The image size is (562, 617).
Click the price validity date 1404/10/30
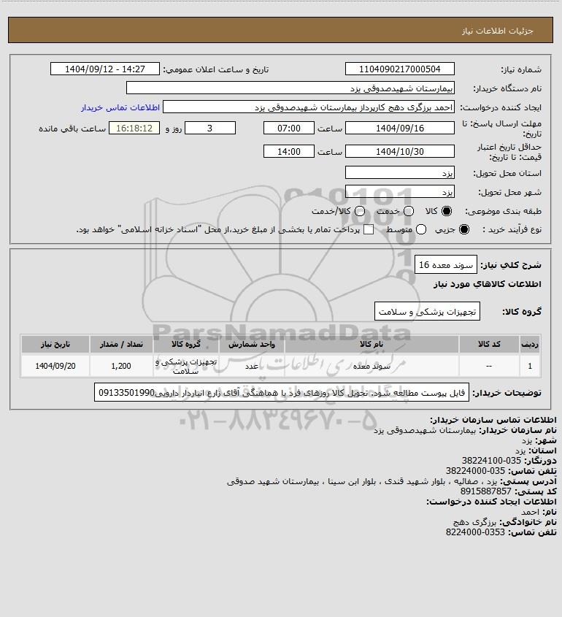(x=399, y=151)
